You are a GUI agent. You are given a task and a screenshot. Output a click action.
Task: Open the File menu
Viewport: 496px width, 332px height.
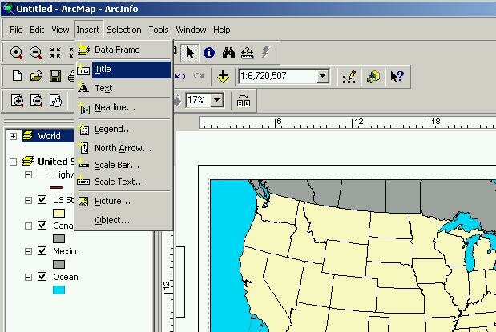pos(16,30)
